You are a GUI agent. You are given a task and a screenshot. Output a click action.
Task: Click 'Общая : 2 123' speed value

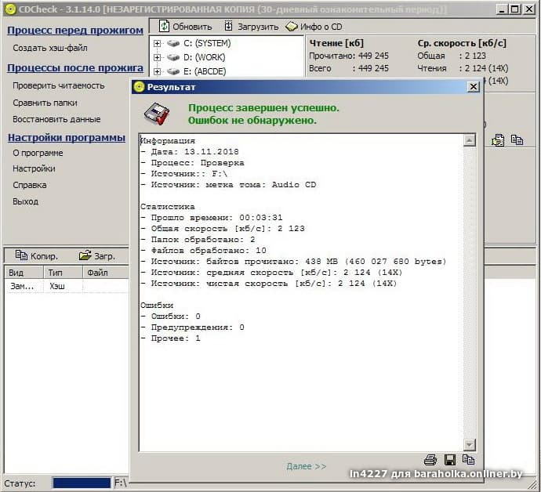click(x=452, y=56)
